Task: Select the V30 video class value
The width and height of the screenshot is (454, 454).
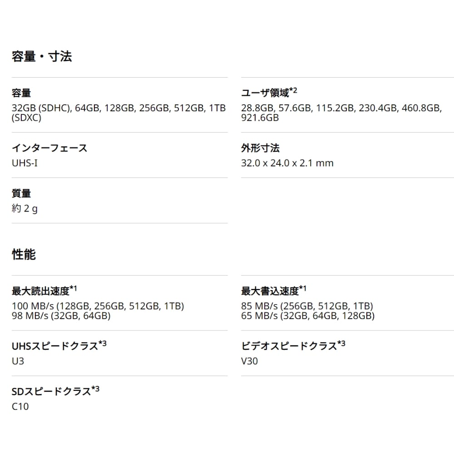Action: click(250, 361)
